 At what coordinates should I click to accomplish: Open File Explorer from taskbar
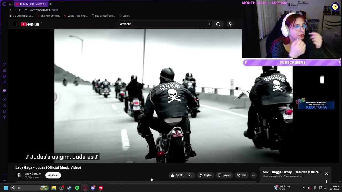pyautogui.click(x=53, y=188)
